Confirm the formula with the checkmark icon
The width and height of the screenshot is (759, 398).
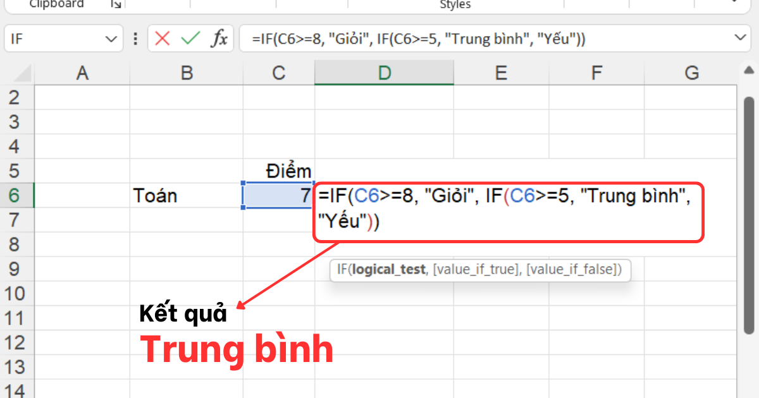coord(190,39)
